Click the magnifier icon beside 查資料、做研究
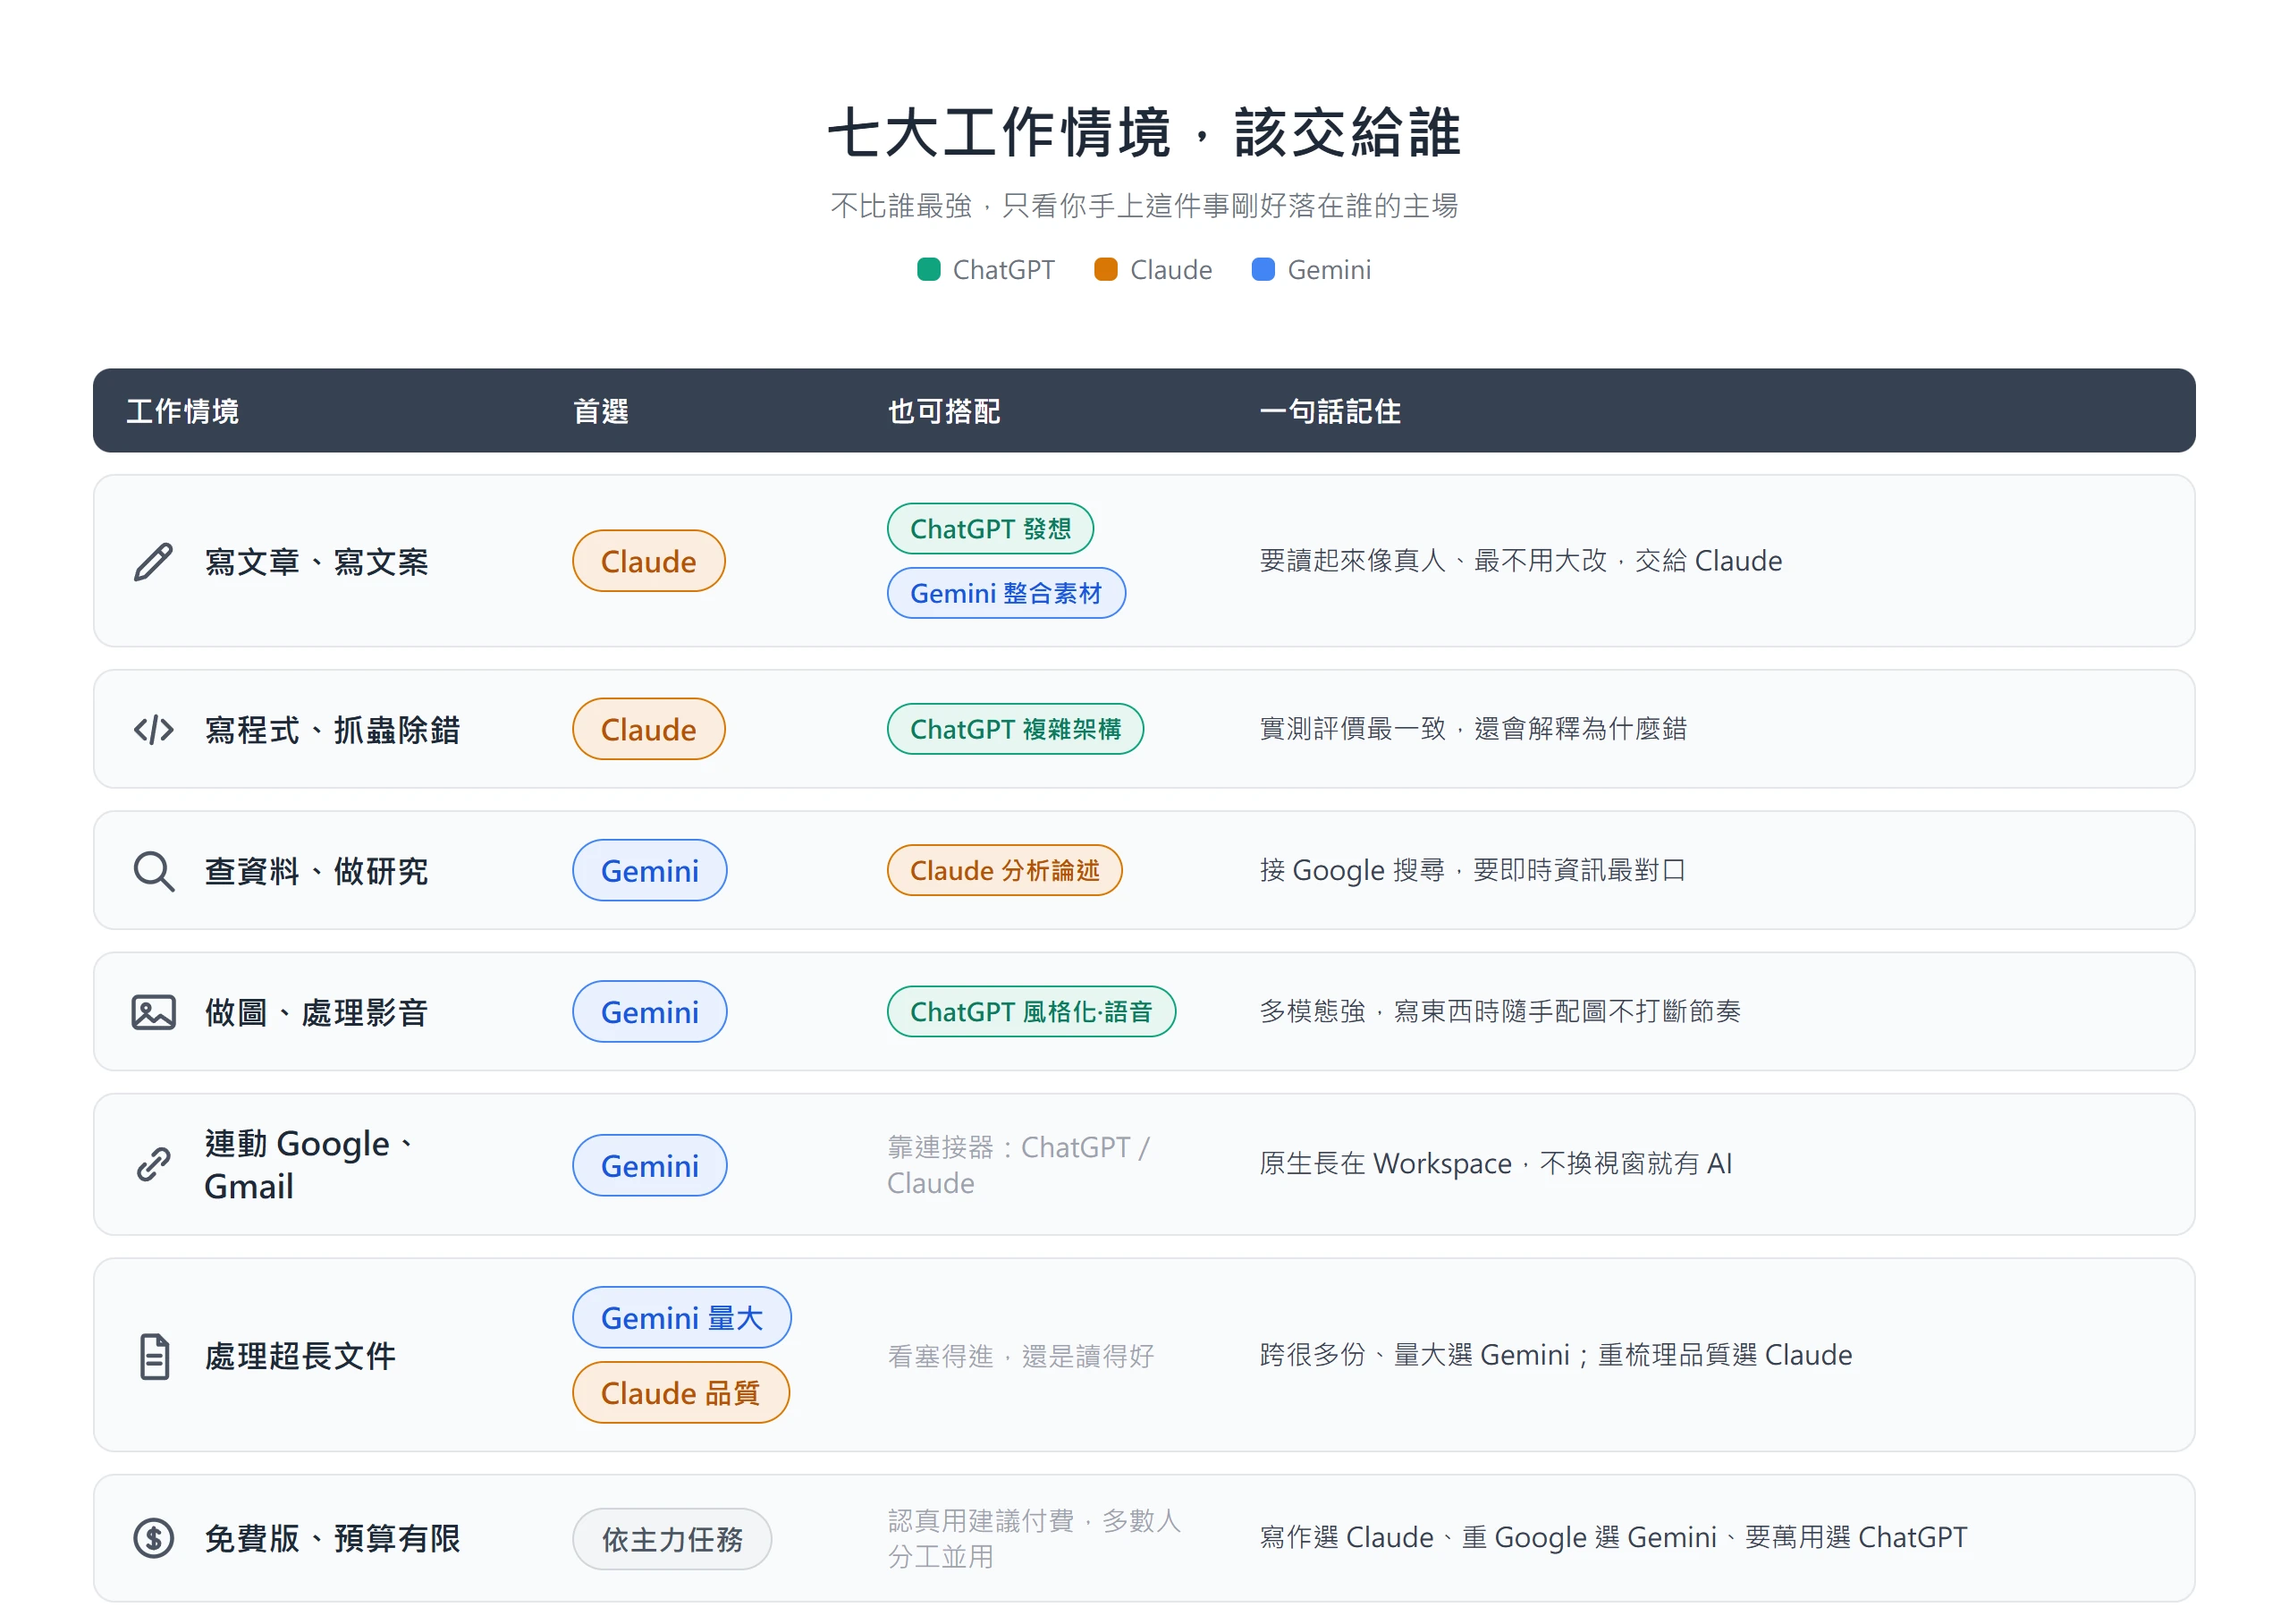 154,871
